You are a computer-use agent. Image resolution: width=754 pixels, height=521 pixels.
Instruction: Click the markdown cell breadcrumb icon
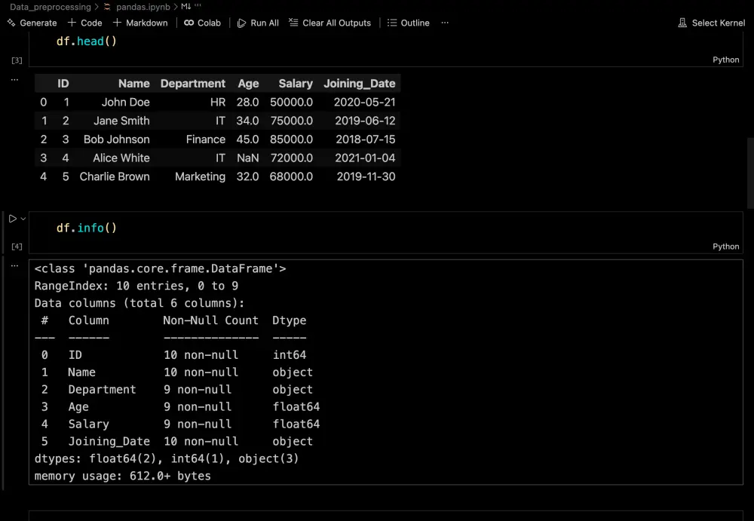(186, 6)
